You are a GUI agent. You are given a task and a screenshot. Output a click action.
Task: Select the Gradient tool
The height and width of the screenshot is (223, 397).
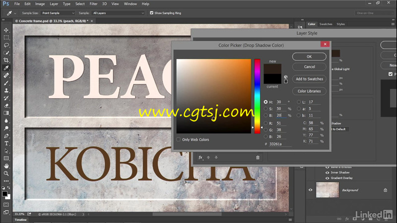6,113
